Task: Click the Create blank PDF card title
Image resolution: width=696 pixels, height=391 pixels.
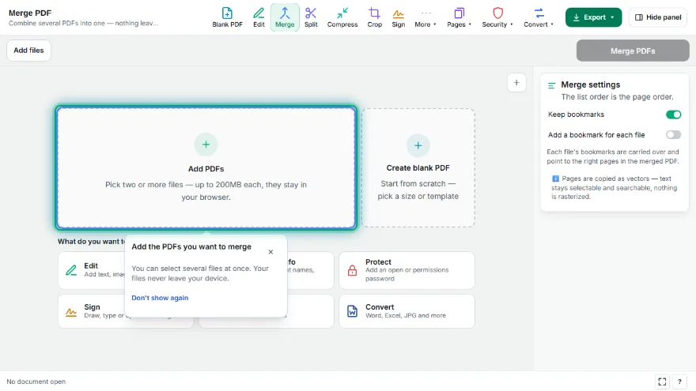Action: tap(418, 168)
